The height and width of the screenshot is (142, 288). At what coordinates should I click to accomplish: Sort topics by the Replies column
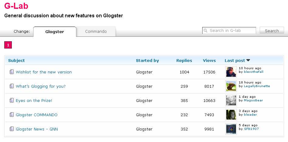tap(184, 60)
